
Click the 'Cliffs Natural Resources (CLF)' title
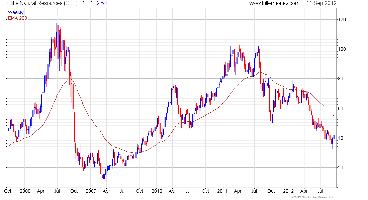tap(42, 3)
